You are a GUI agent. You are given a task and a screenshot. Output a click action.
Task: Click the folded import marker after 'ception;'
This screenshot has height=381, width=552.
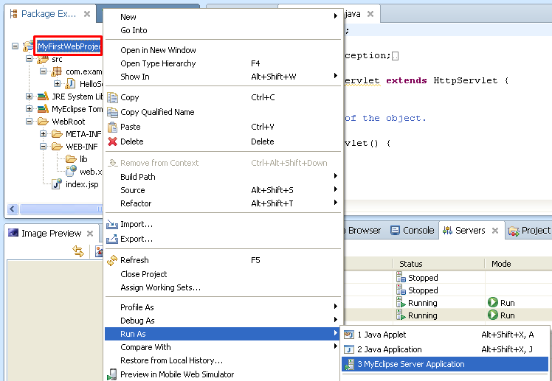(x=396, y=56)
